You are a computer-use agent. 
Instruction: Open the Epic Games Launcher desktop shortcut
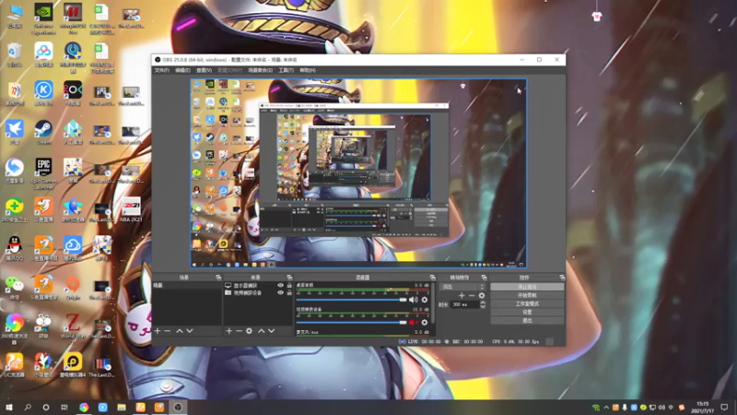click(x=43, y=173)
